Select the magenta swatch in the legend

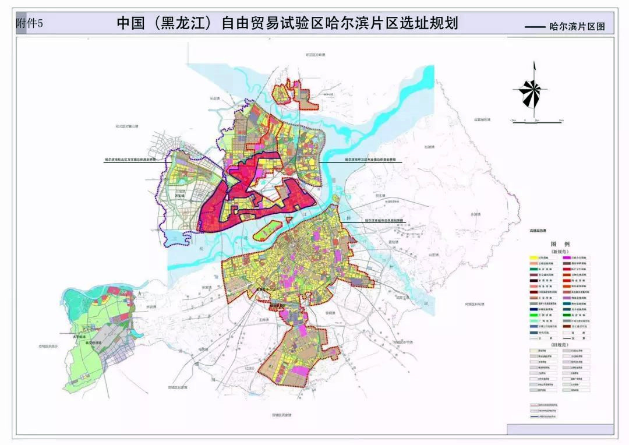pos(567,257)
